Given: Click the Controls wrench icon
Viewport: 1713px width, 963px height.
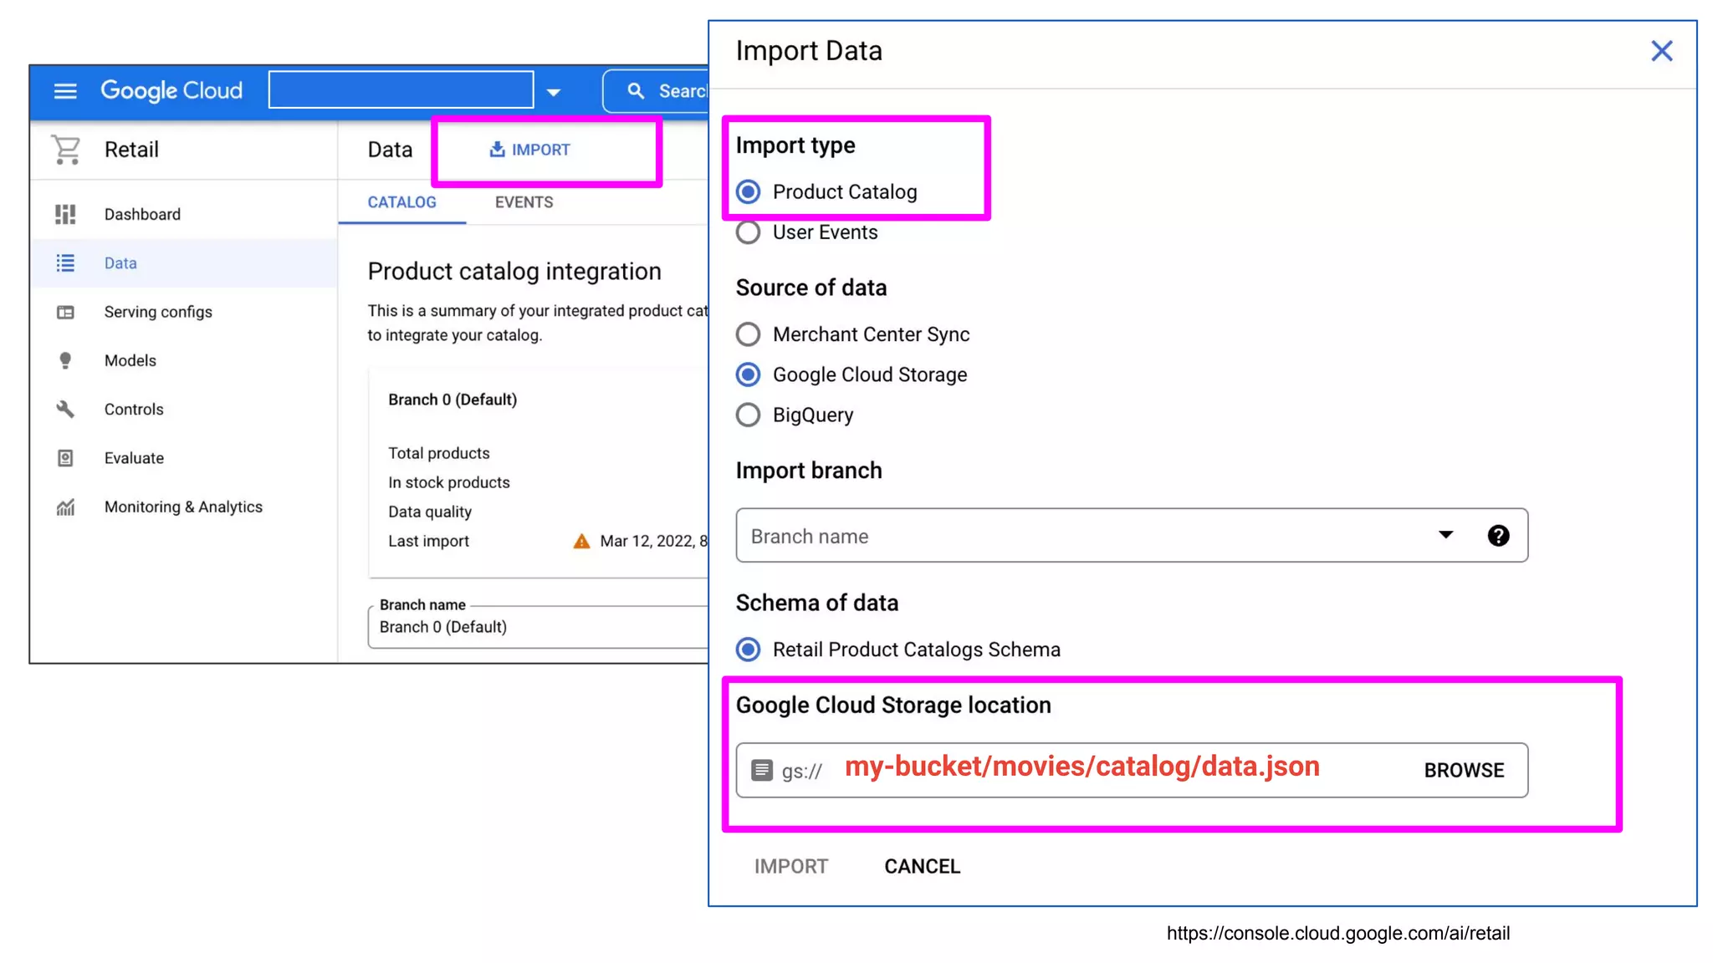Looking at the screenshot, I should click(65, 410).
